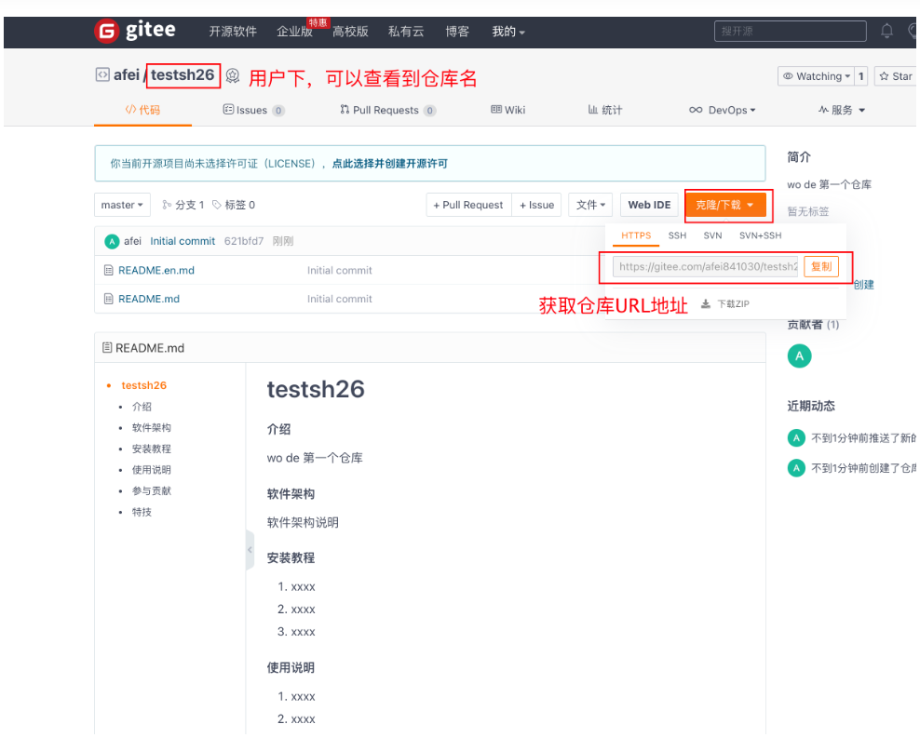Click avatar beside 创建了仓库 activity
Viewport: 920px width, 751px height.
point(796,468)
